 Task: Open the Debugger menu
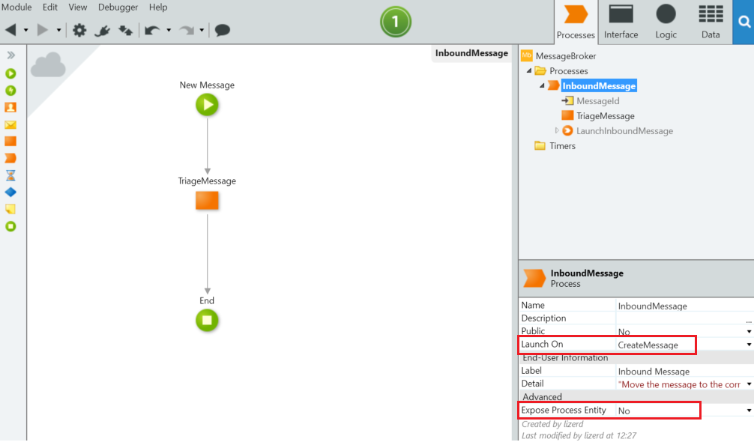(118, 7)
